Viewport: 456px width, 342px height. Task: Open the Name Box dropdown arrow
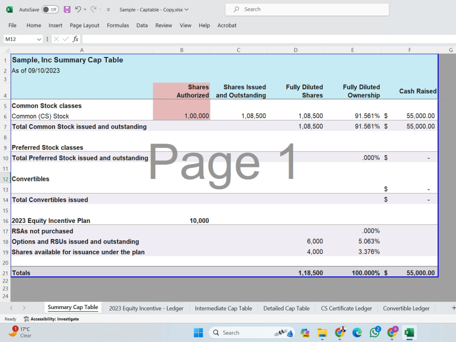39,39
